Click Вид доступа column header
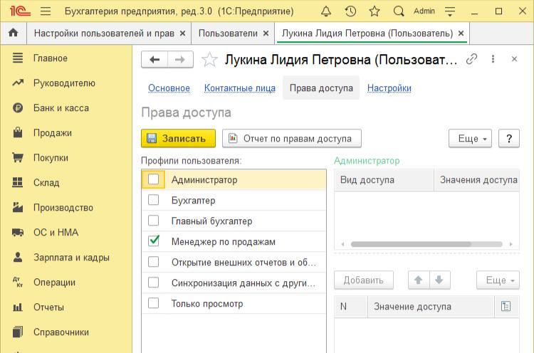 pyautogui.click(x=384, y=180)
